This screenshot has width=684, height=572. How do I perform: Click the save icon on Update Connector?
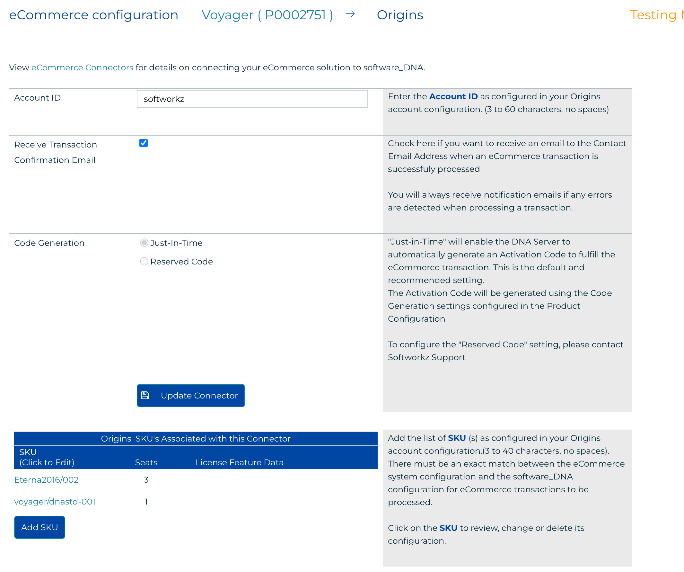(145, 395)
